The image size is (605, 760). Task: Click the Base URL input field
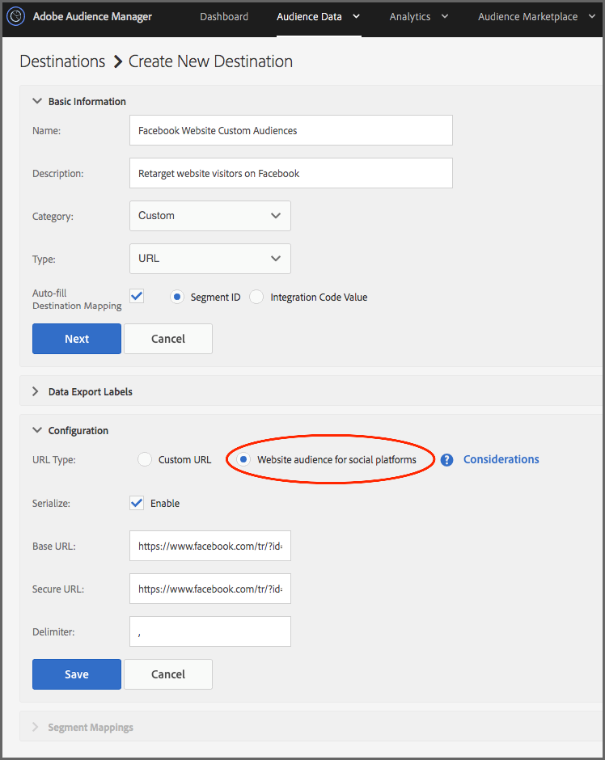coord(210,546)
